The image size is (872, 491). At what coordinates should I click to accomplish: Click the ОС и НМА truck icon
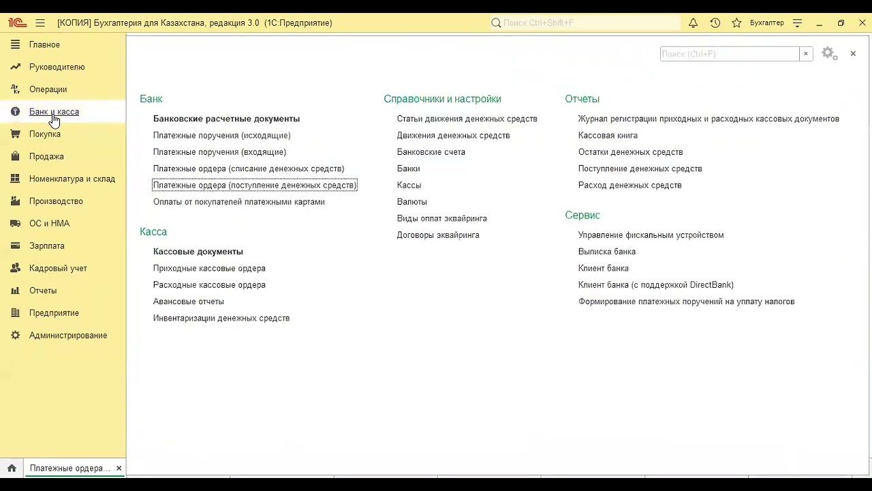coord(15,224)
